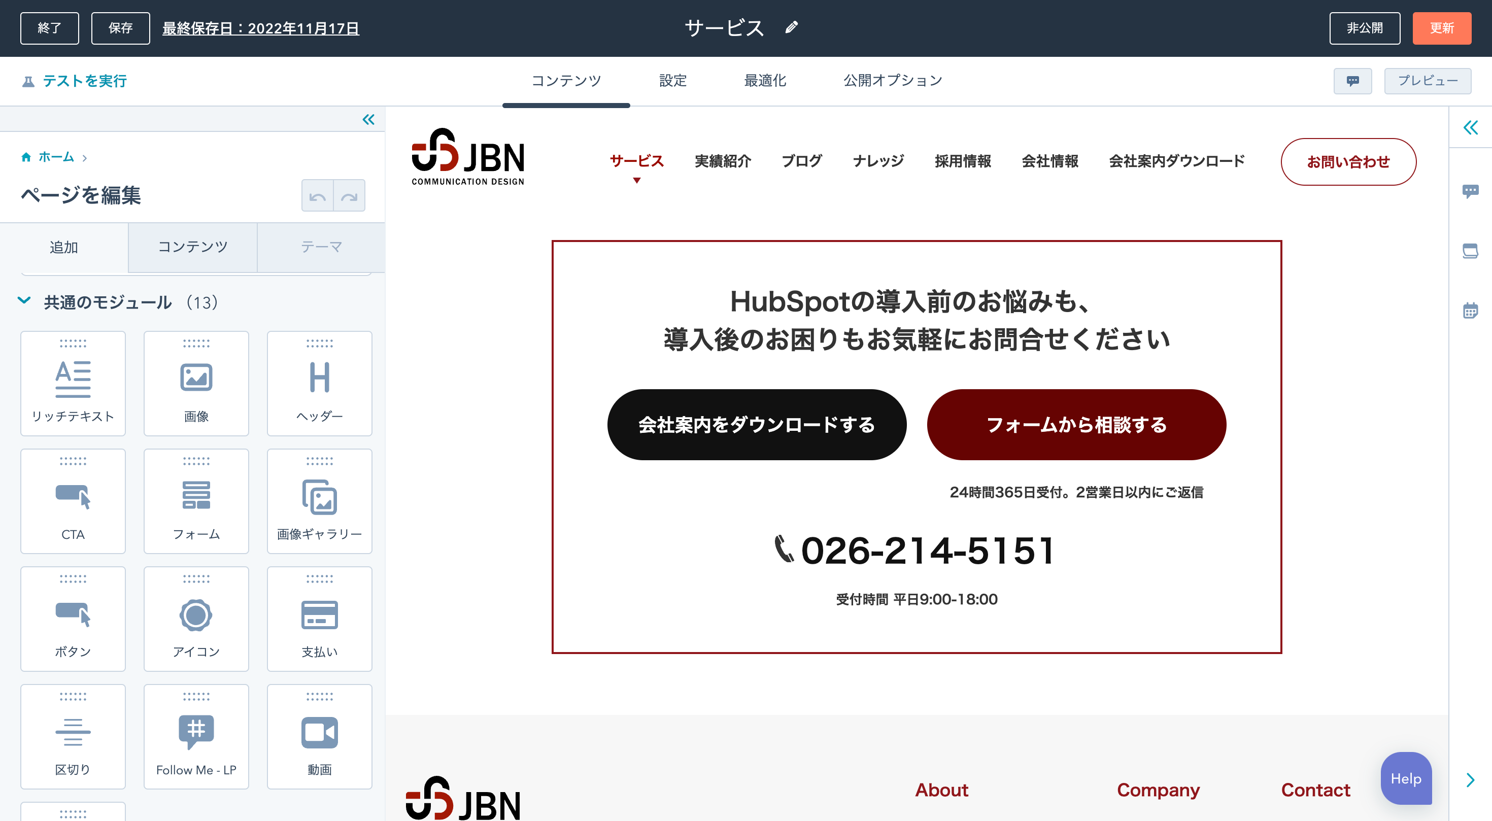The height and width of the screenshot is (821, 1492).
Task: Click ホーム breadcrumb link
Action: (56, 157)
